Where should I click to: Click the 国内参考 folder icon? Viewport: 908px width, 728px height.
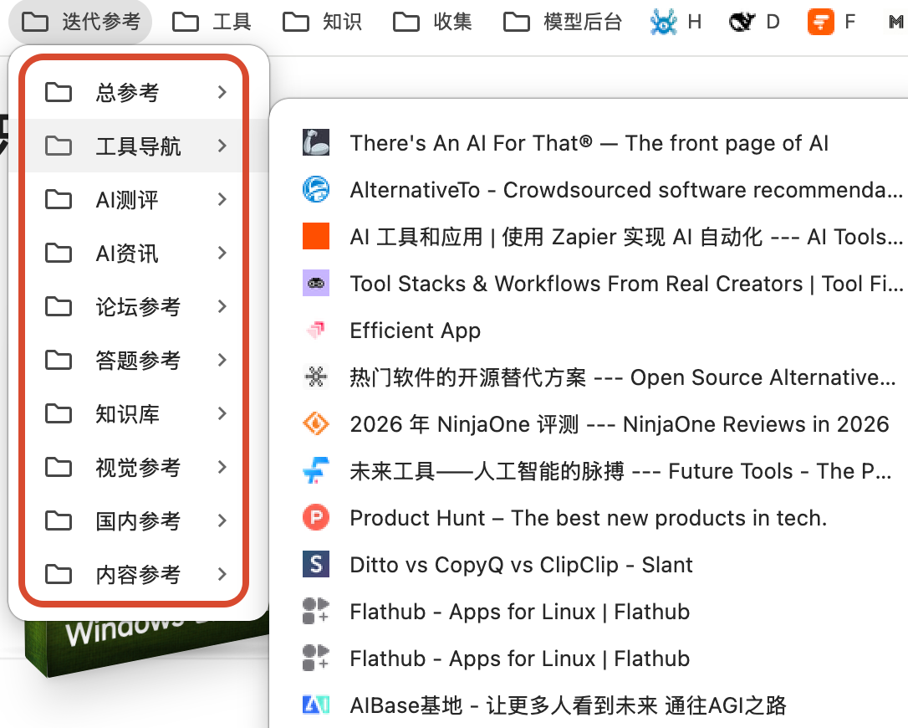pyautogui.click(x=59, y=520)
